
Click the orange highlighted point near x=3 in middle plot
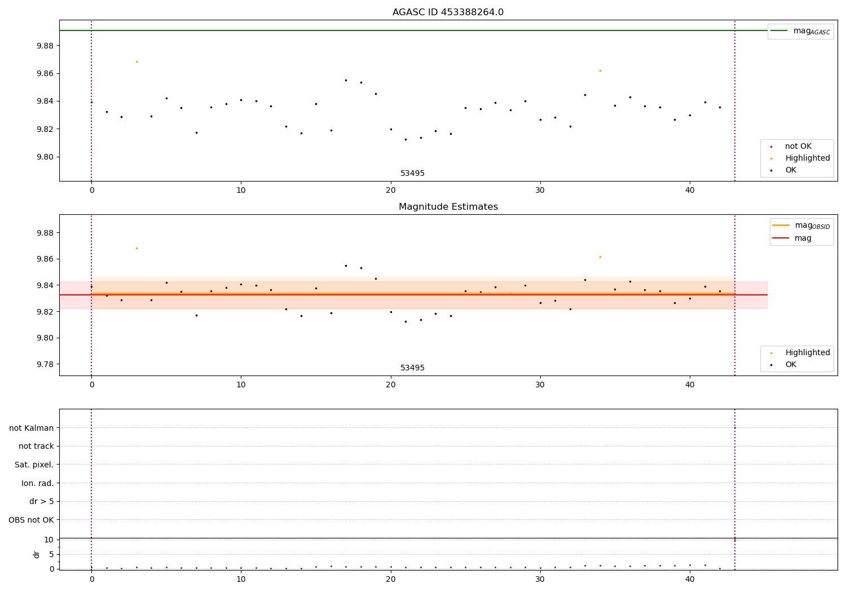coord(136,248)
